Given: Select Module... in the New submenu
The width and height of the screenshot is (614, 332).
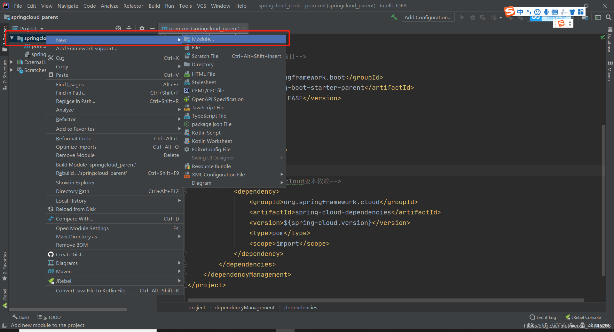Looking at the screenshot, I should 234,39.
